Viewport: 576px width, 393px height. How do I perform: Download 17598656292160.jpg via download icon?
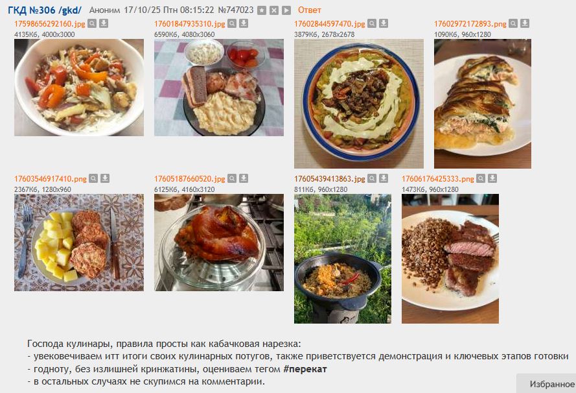pos(104,23)
